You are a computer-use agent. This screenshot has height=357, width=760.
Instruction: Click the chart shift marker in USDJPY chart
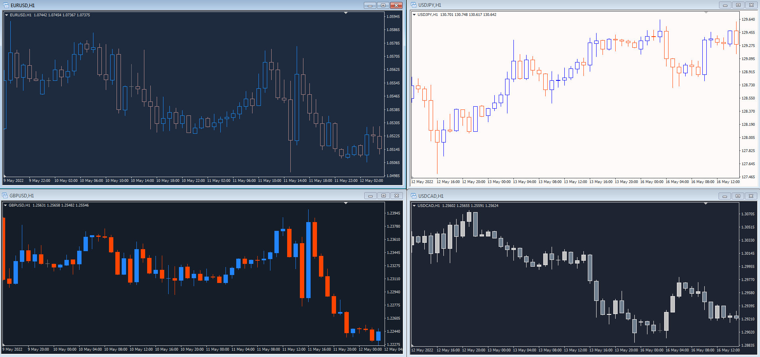tap(706, 13)
